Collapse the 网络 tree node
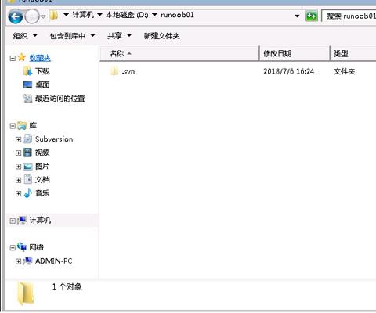This screenshot has height=313, width=376. pyautogui.click(x=13, y=248)
